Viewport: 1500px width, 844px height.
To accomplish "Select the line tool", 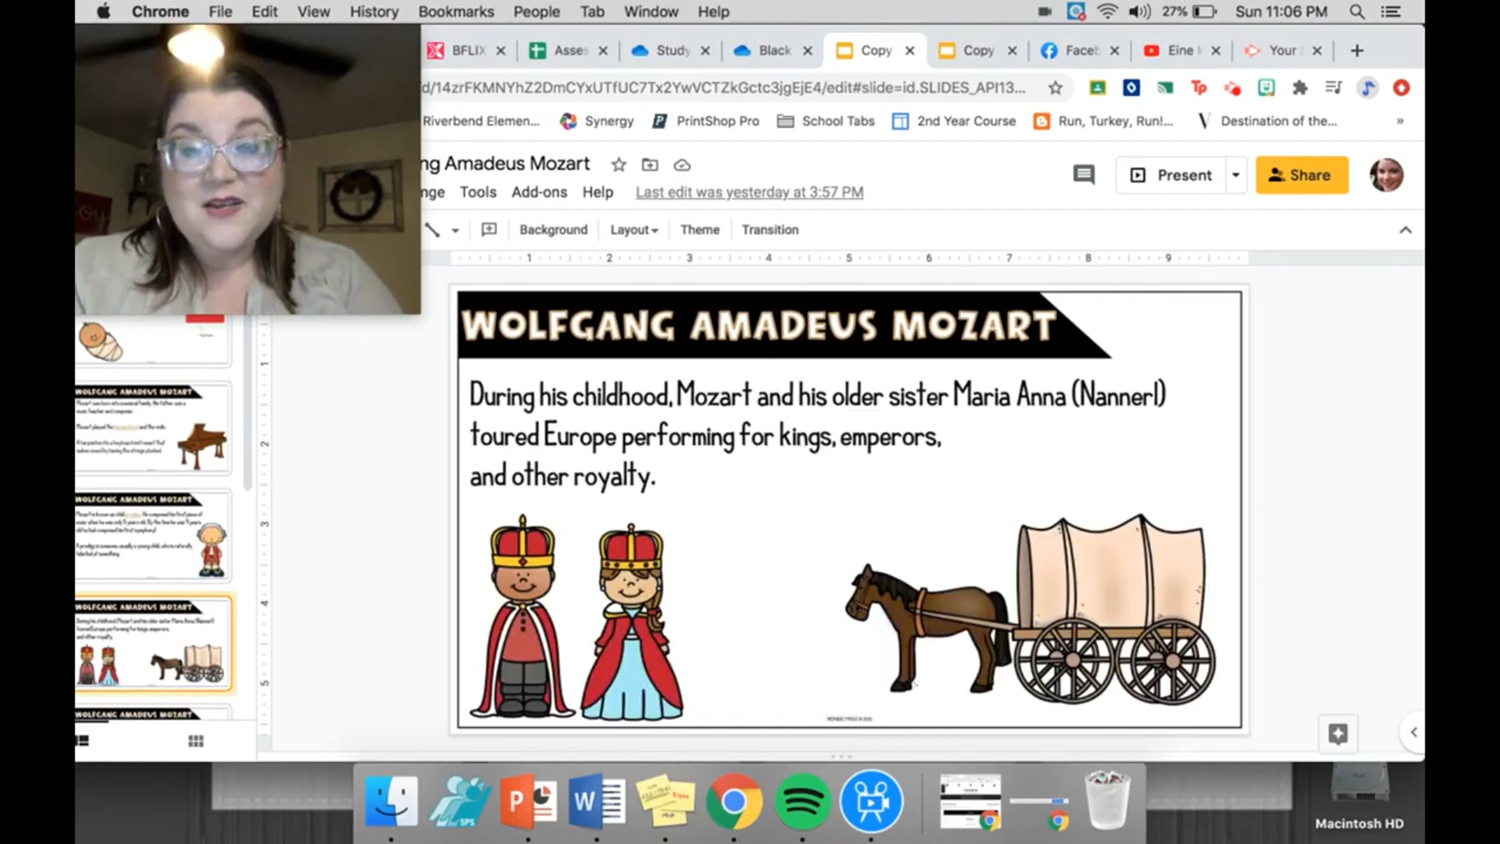I will pos(432,230).
